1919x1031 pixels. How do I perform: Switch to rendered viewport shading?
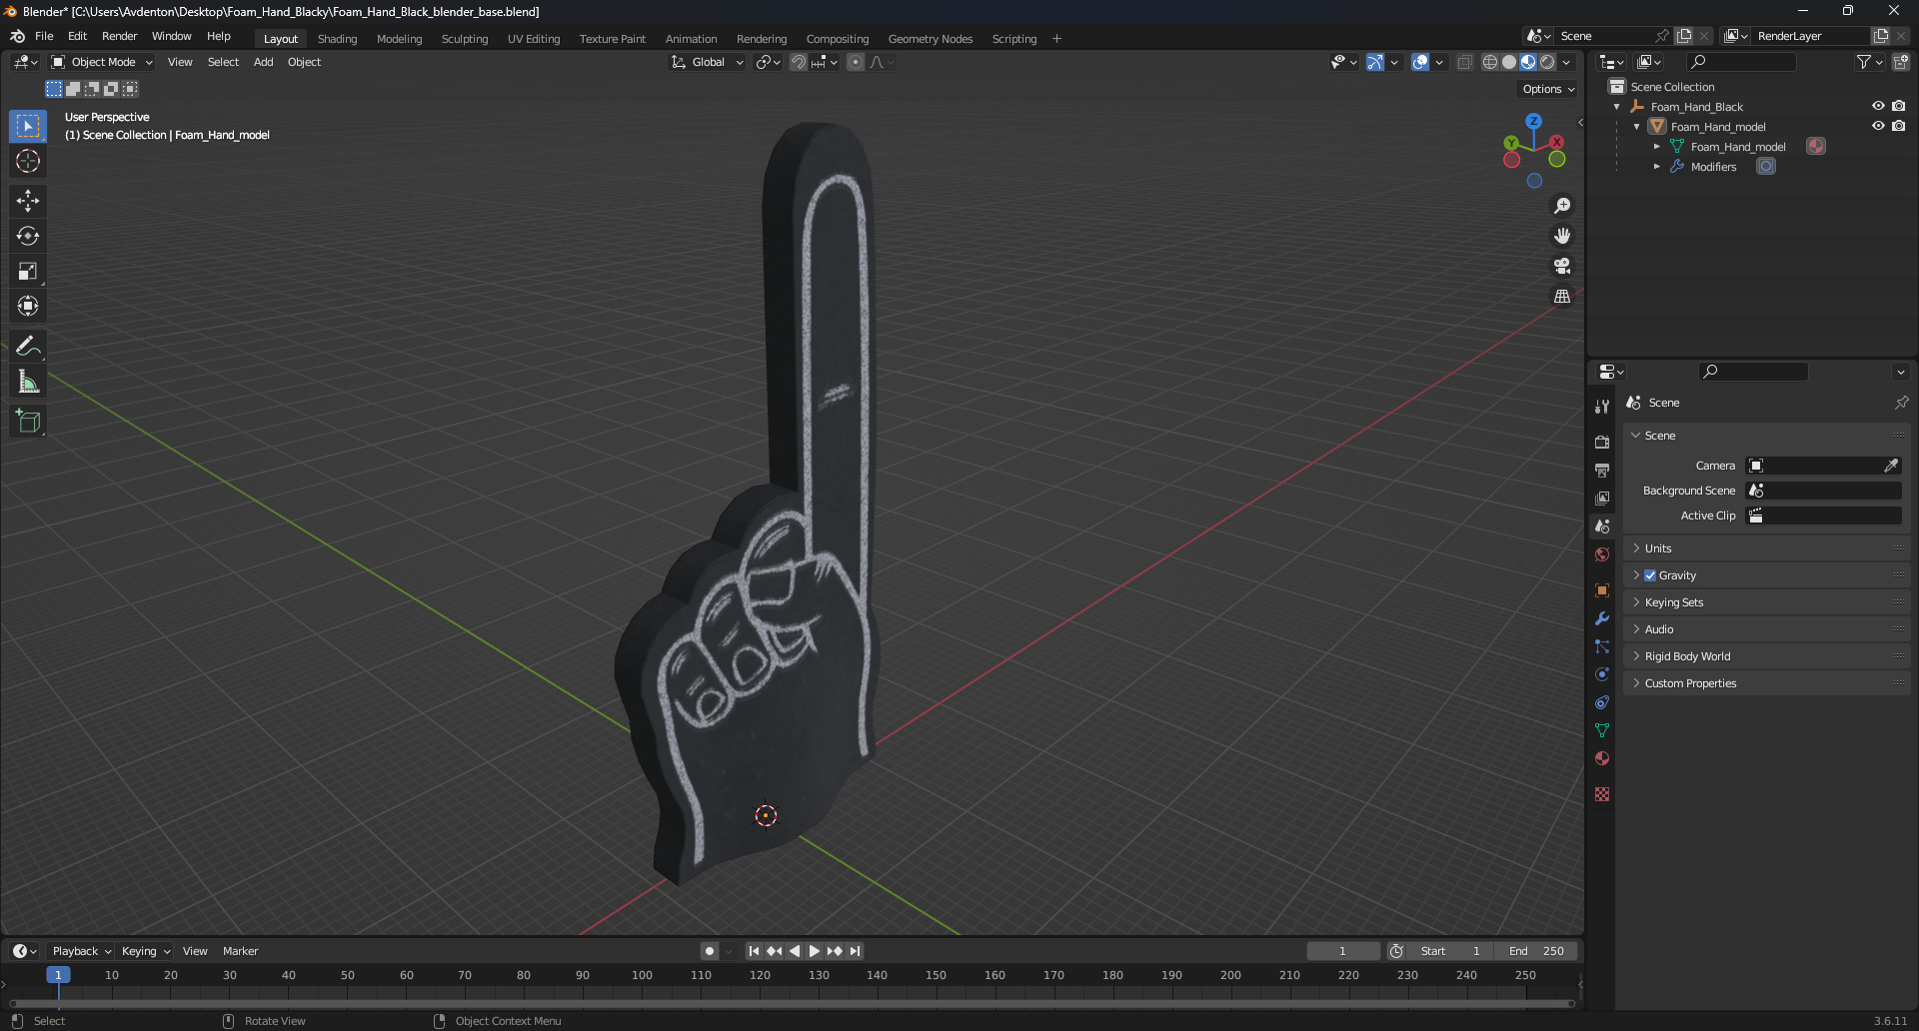coord(1547,62)
